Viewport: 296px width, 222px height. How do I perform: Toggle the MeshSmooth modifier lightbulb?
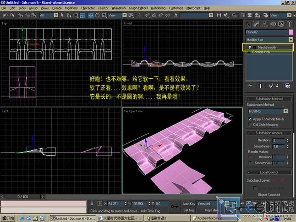(250, 47)
